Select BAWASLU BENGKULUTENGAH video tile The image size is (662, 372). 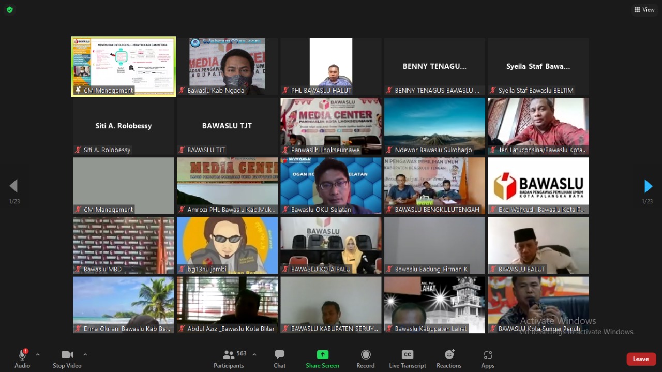tap(434, 186)
